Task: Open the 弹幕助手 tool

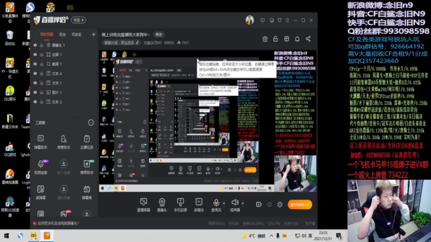Action: 41,142
